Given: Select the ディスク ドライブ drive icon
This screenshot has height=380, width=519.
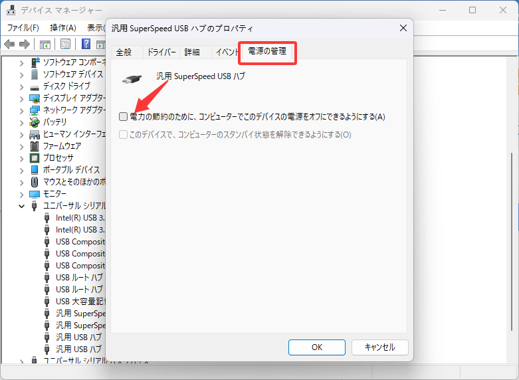Looking at the screenshot, I should pyautogui.click(x=35, y=88).
